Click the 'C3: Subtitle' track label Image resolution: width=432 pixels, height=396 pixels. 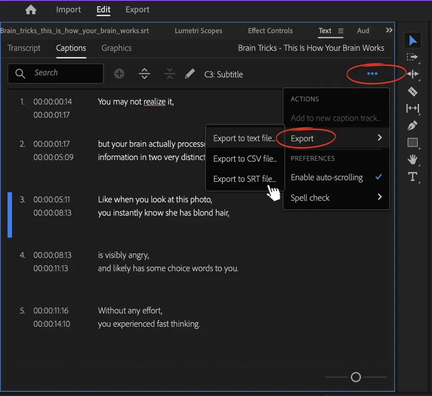click(223, 74)
